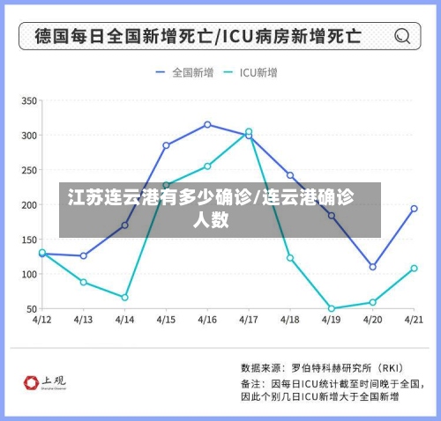
Task: Click the 4/19 axis label
Action: tap(332, 320)
